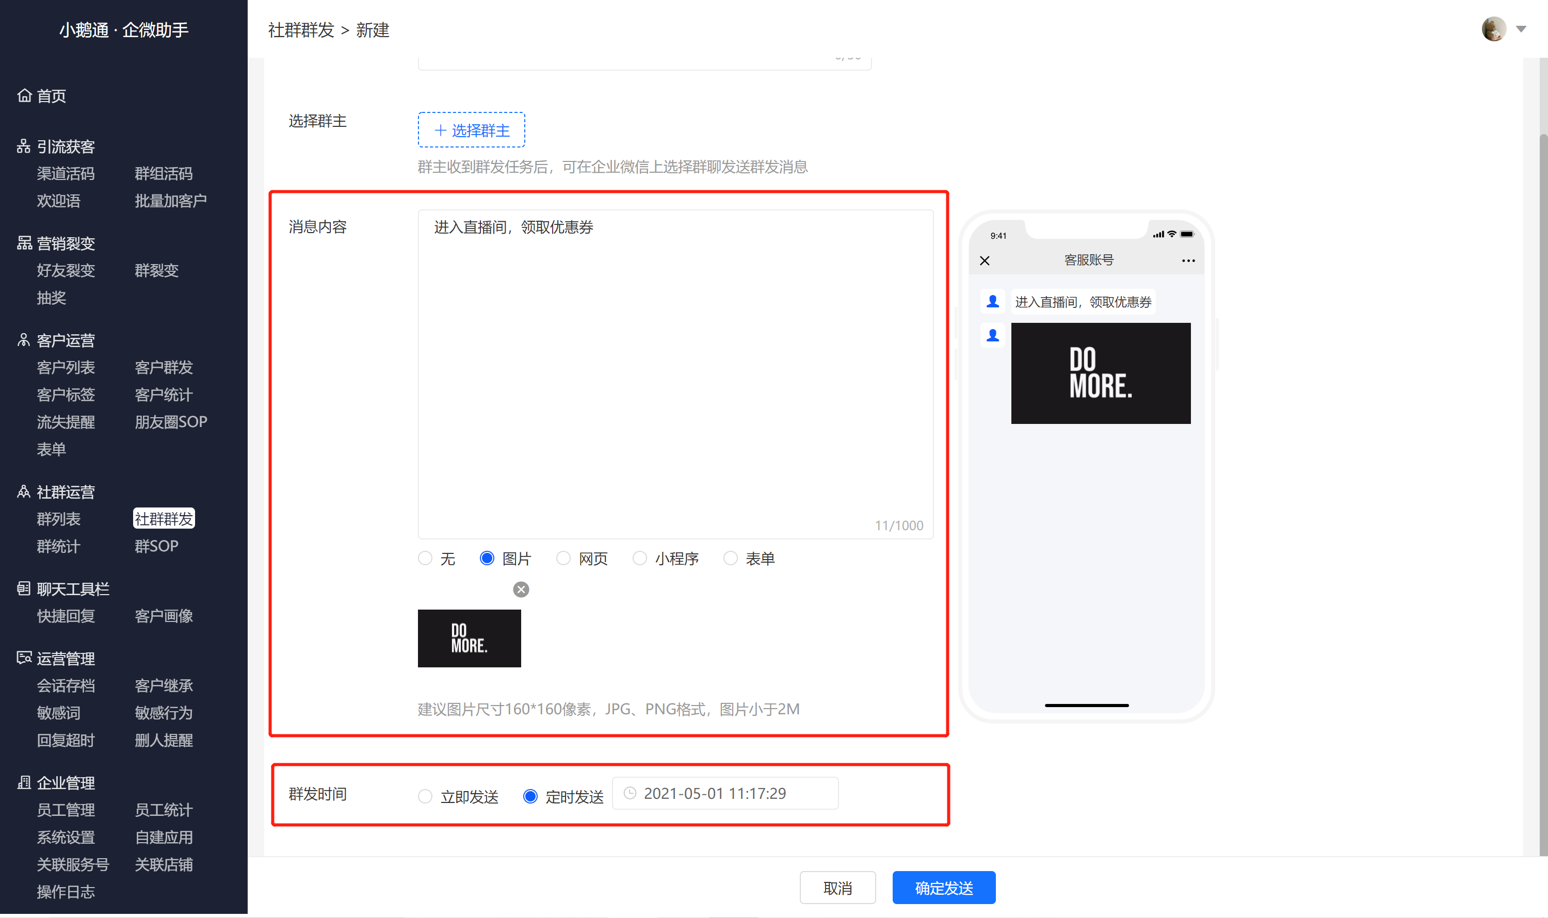This screenshot has width=1548, height=918.
Task: Click the 选择群主 button
Action: click(472, 130)
